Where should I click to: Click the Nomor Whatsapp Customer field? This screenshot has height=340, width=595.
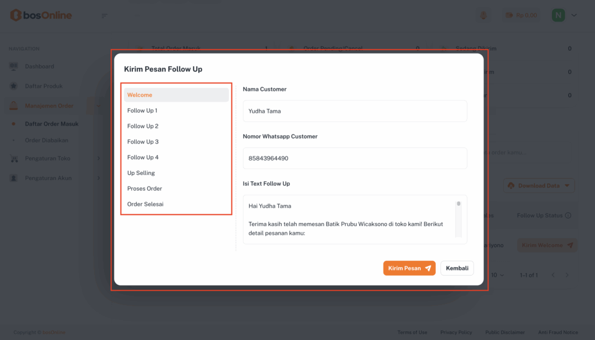354,158
